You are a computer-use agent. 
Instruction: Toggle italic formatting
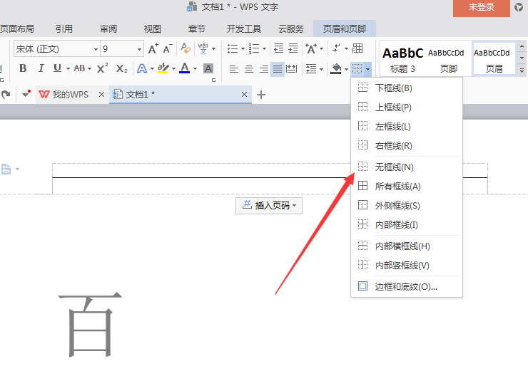coord(41,68)
